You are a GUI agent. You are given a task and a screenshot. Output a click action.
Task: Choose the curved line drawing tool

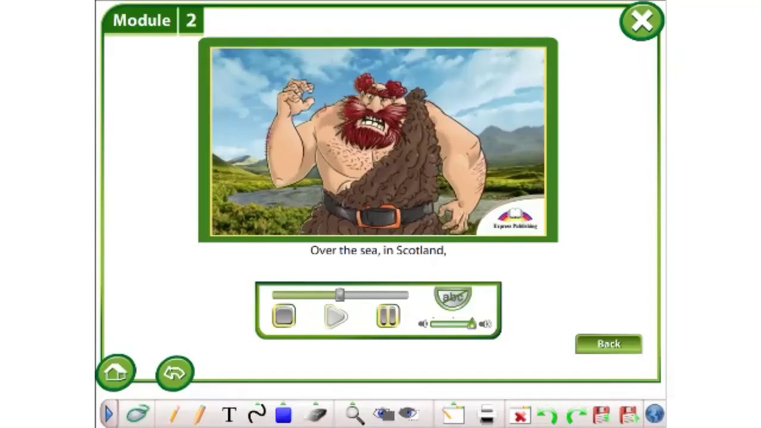[x=257, y=414]
